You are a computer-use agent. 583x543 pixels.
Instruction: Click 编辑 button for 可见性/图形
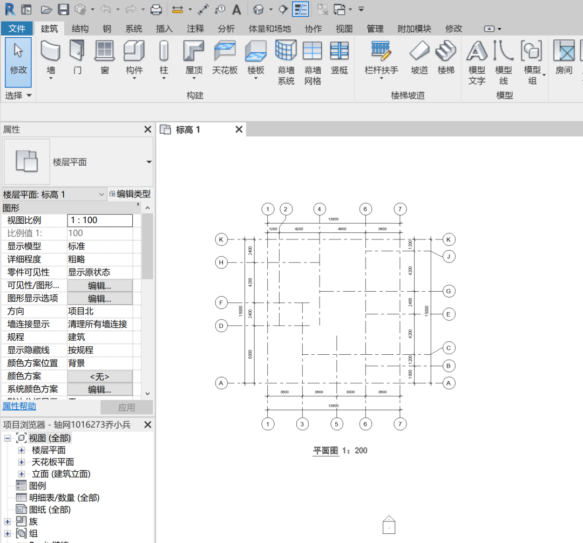click(x=100, y=286)
